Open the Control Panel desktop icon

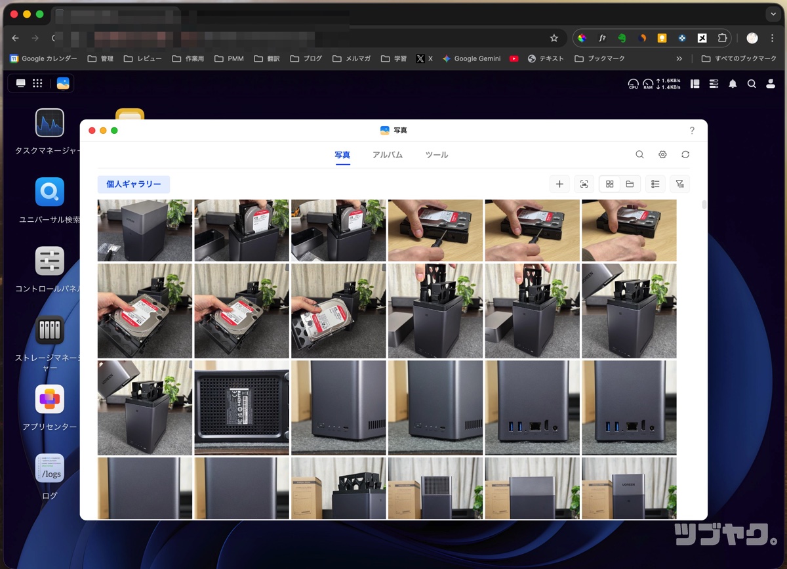click(50, 261)
